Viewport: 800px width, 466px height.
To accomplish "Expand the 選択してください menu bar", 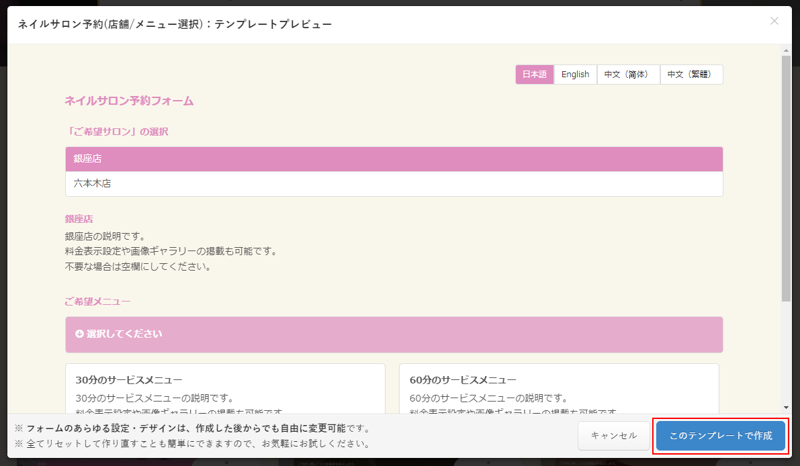I will [x=394, y=334].
